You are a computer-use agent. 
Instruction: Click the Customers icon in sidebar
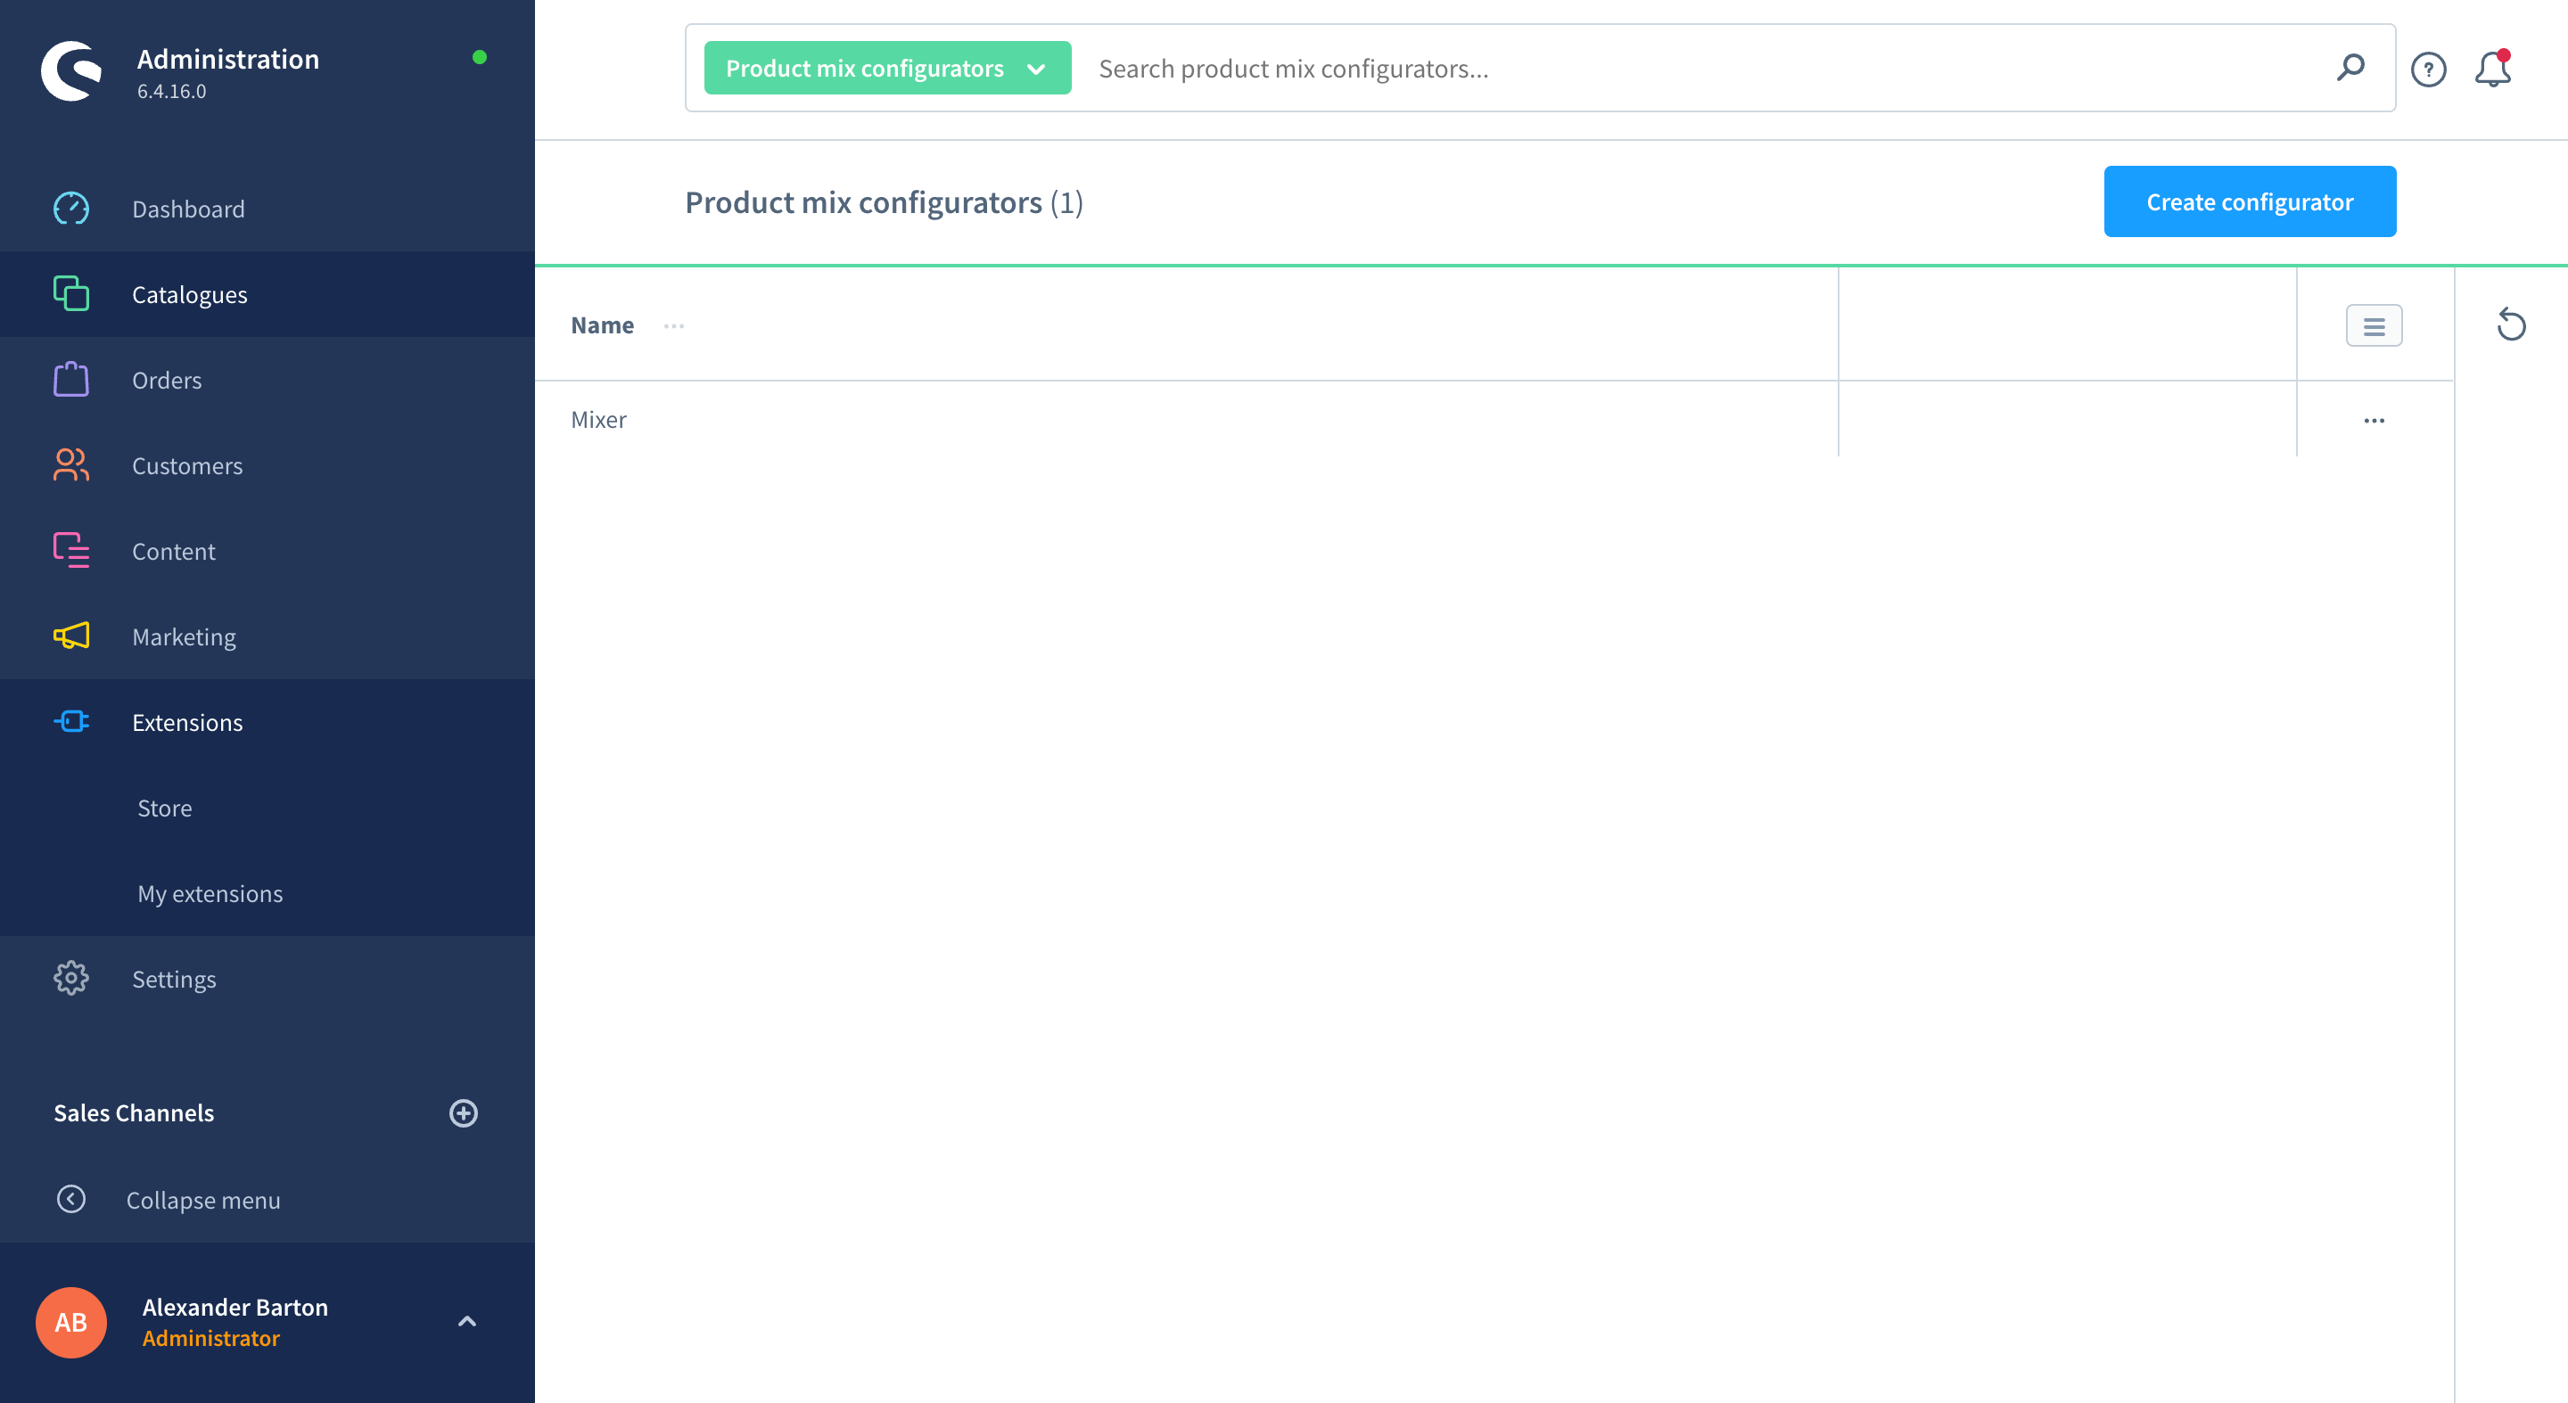(70, 464)
